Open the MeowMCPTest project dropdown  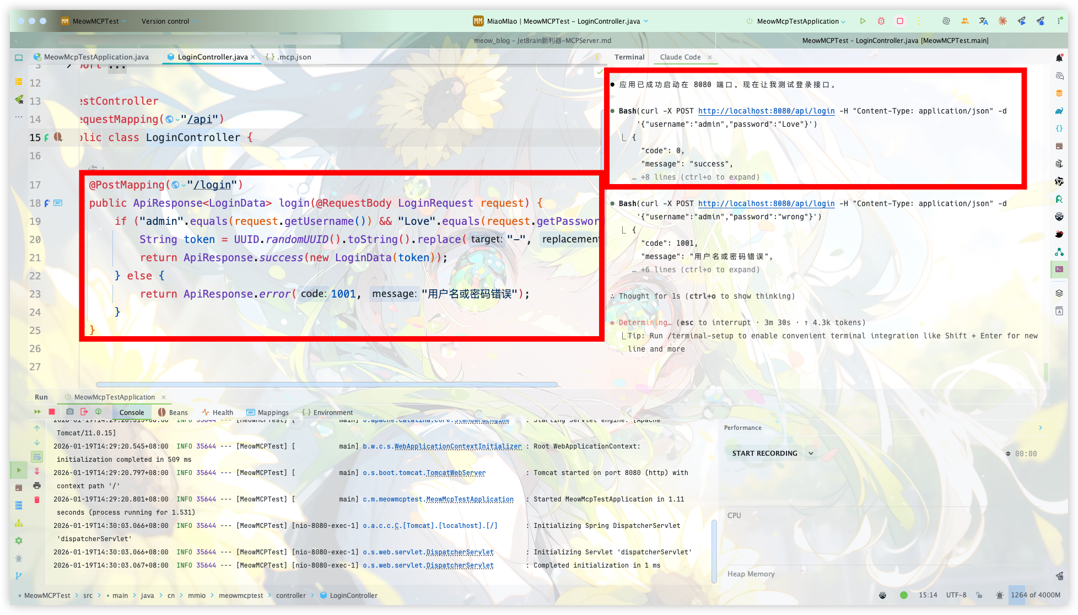(95, 21)
